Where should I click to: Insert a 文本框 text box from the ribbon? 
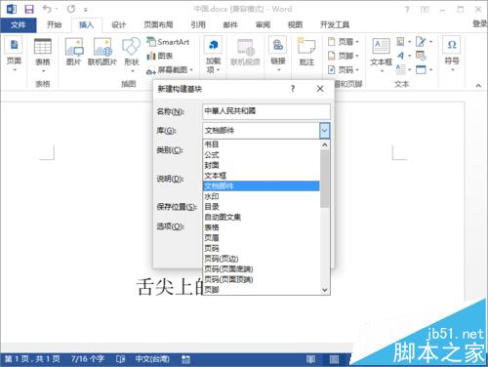click(x=381, y=55)
